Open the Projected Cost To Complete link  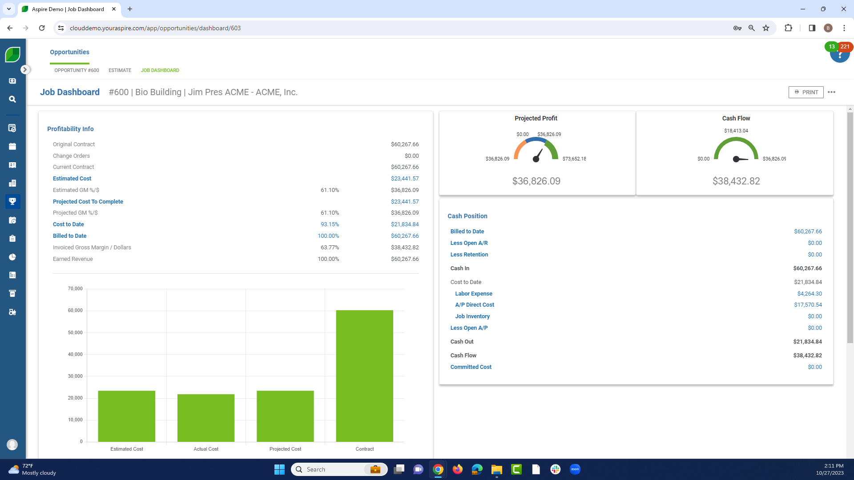tap(88, 201)
